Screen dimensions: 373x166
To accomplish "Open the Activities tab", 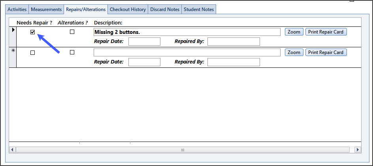I will click(17, 9).
